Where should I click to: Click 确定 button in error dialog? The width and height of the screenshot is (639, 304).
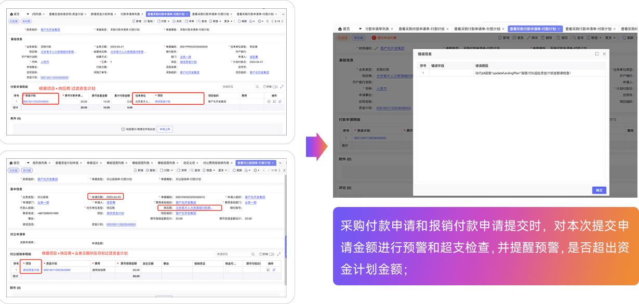(599, 190)
